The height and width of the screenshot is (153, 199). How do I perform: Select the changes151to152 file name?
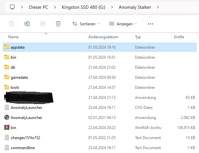(x=25, y=138)
